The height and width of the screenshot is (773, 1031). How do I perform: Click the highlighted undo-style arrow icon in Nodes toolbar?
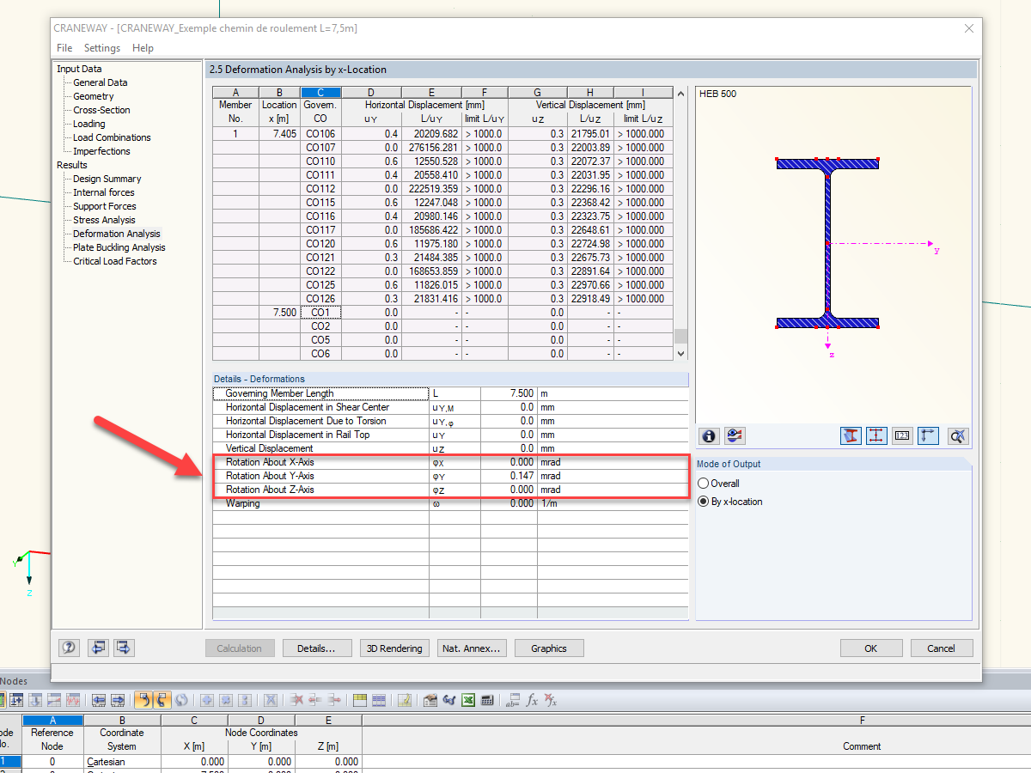143,700
